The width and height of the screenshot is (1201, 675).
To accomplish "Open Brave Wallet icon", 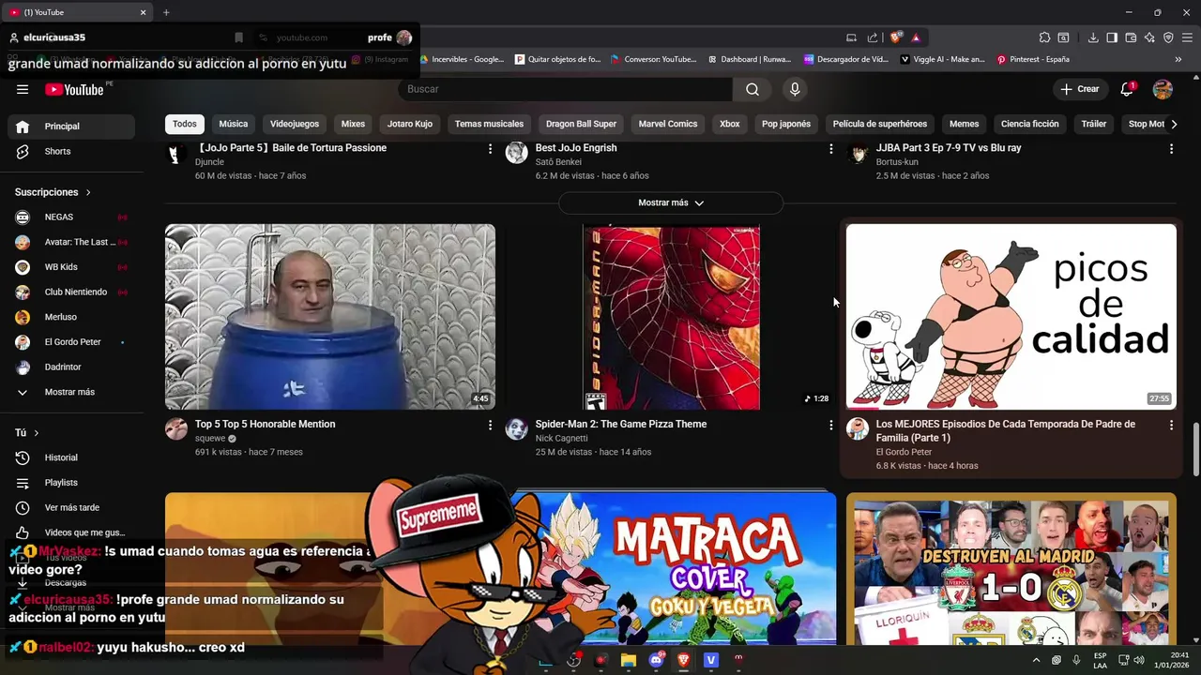I will click(1131, 37).
